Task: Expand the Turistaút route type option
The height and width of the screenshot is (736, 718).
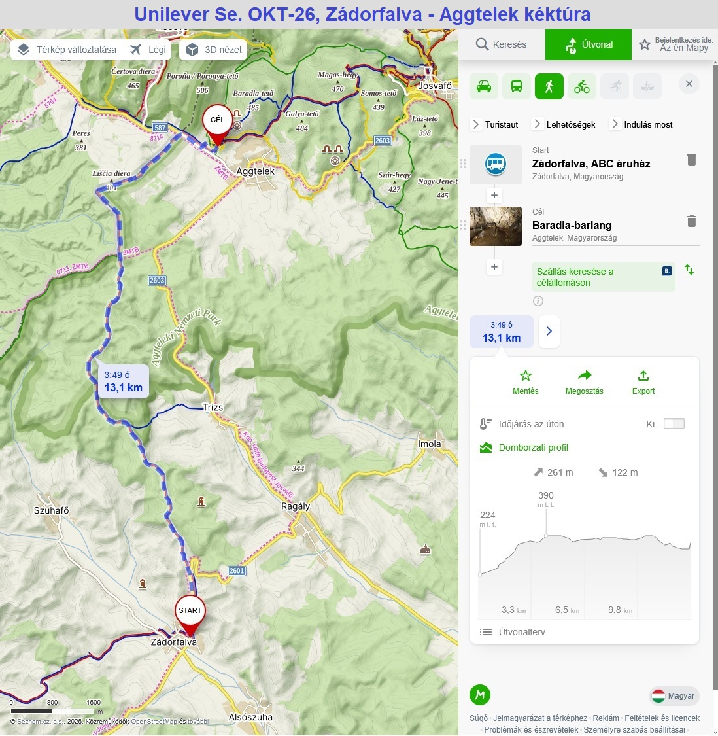Action: coord(494,124)
